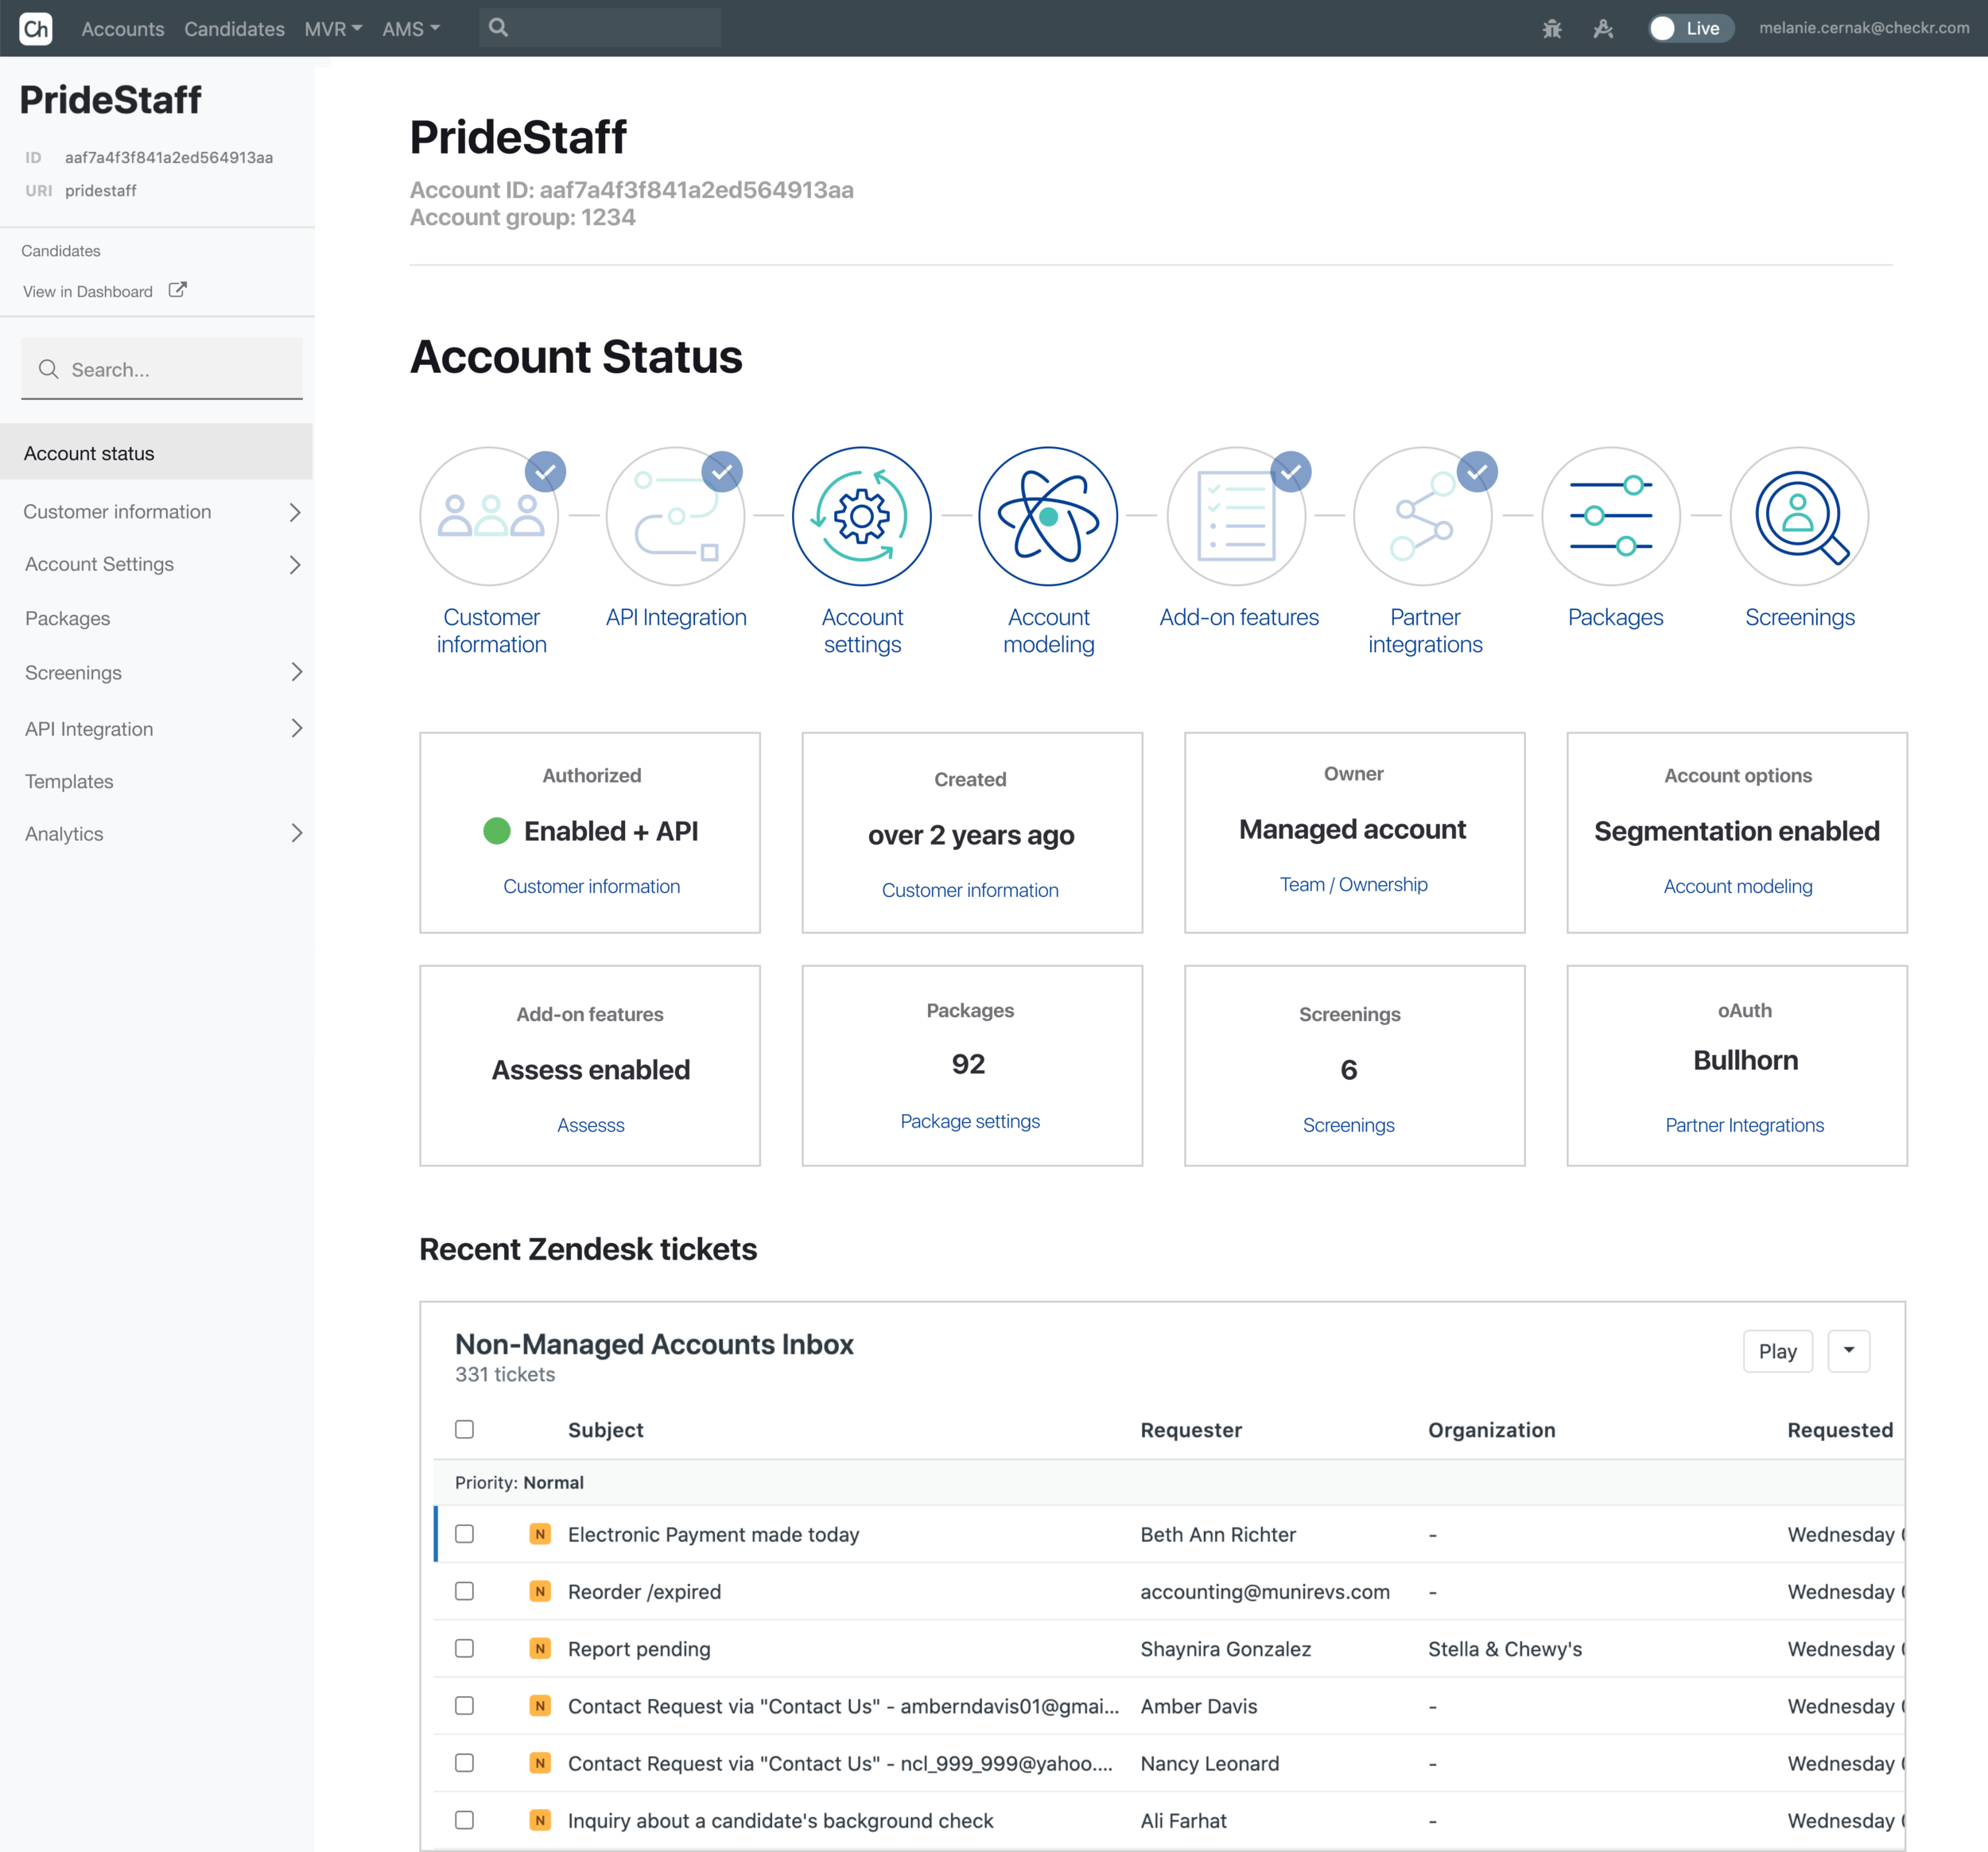Expand API Integration in sidebar

tap(295, 728)
